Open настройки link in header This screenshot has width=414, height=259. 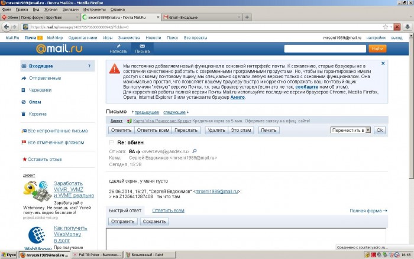376,38
